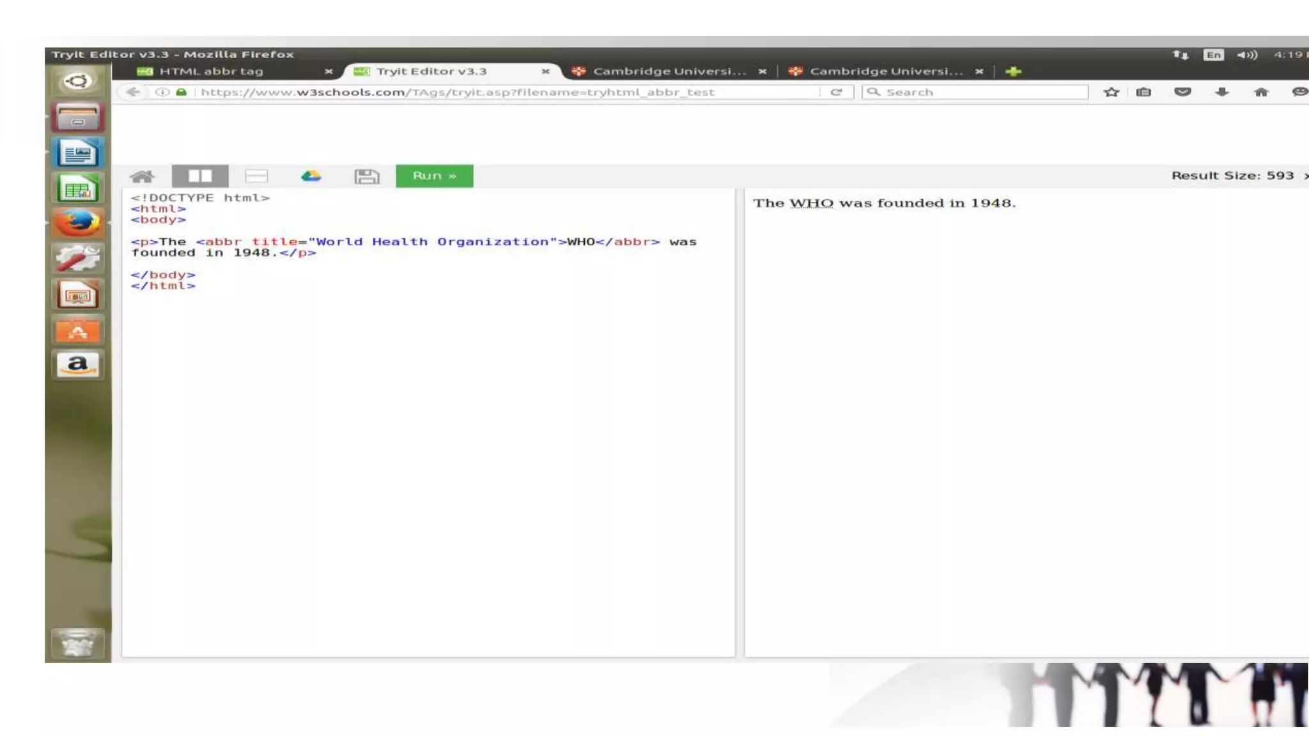Open the downloads arrow in toolbar
Screen dimensions: 1309x736
point(1221,92)
